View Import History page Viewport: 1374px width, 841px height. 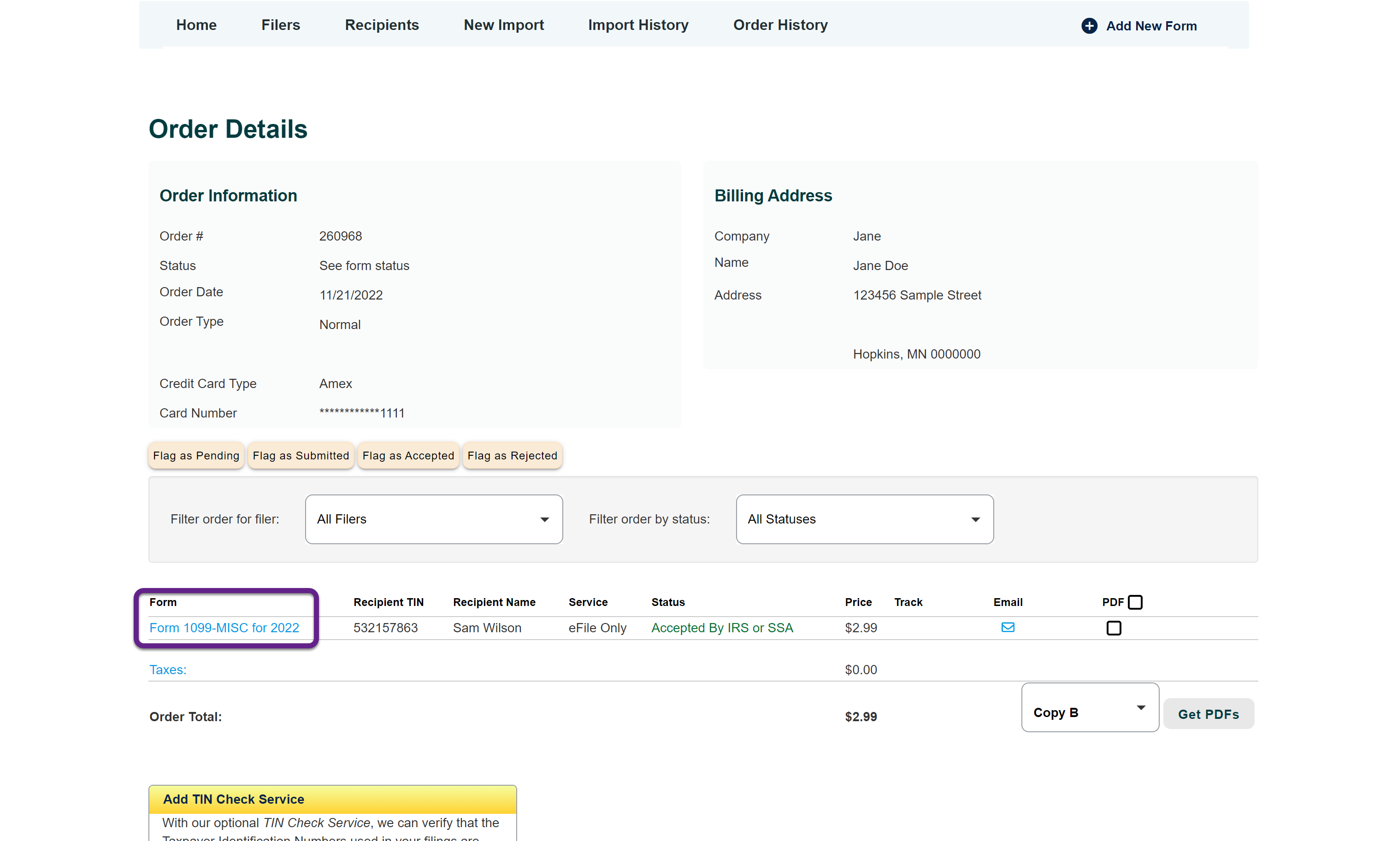pos(638,25)
